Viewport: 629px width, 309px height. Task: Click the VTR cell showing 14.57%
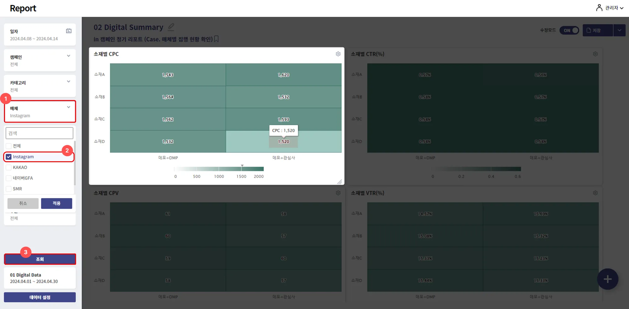[425, 214]
